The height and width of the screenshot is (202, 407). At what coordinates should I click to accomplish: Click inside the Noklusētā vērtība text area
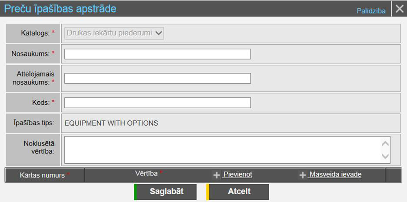(x=222, y=150)
